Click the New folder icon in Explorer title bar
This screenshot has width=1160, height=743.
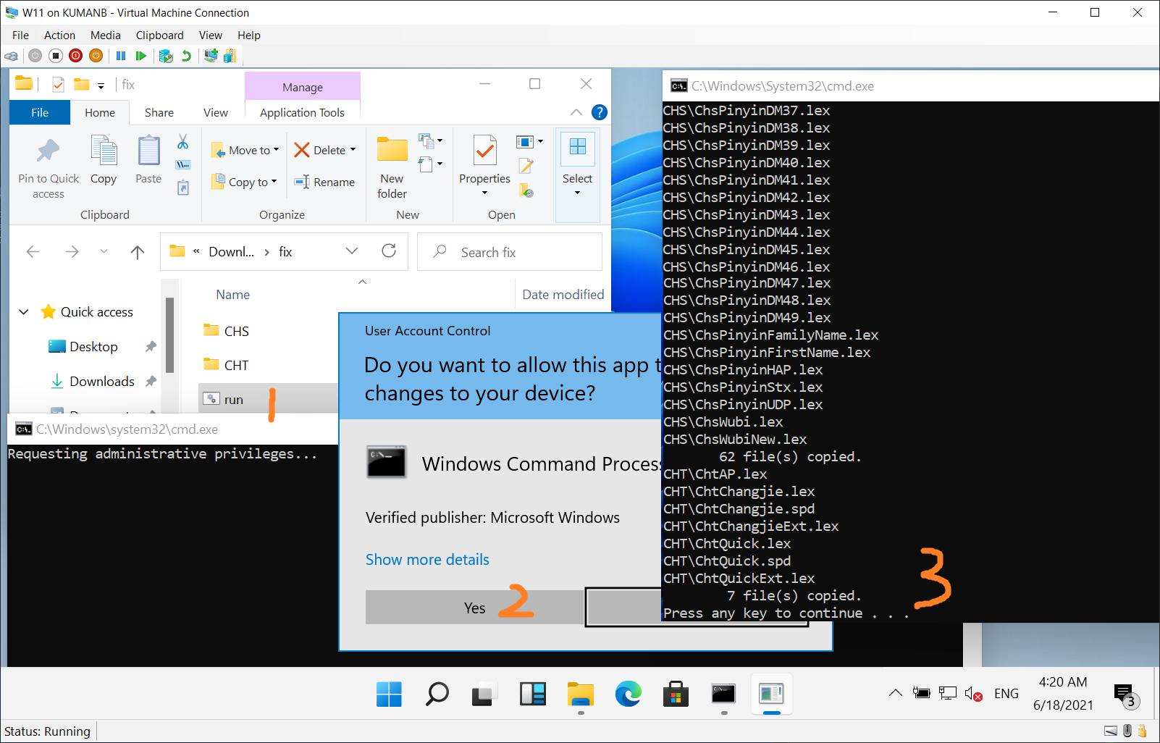[82, 85]
